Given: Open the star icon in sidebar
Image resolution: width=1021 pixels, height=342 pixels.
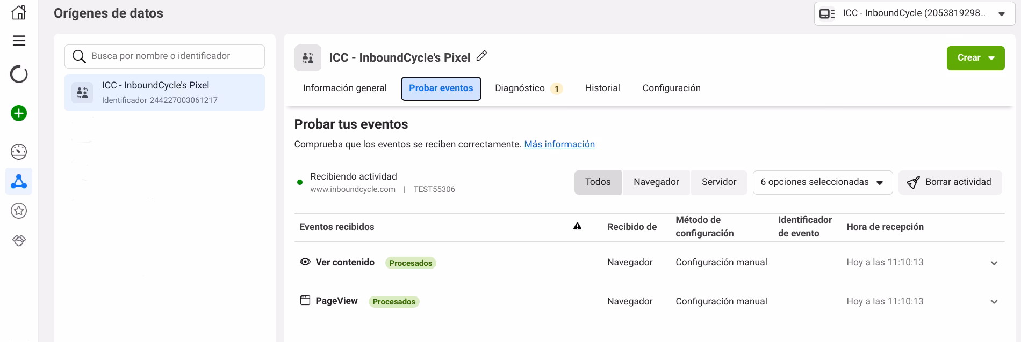Looking at the screenshot, I should (19, 211).
